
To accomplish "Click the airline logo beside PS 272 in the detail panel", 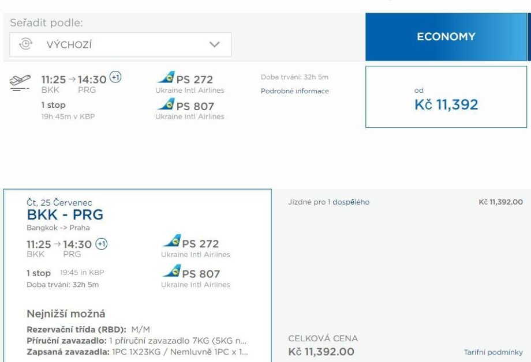I will pos(171,242).
